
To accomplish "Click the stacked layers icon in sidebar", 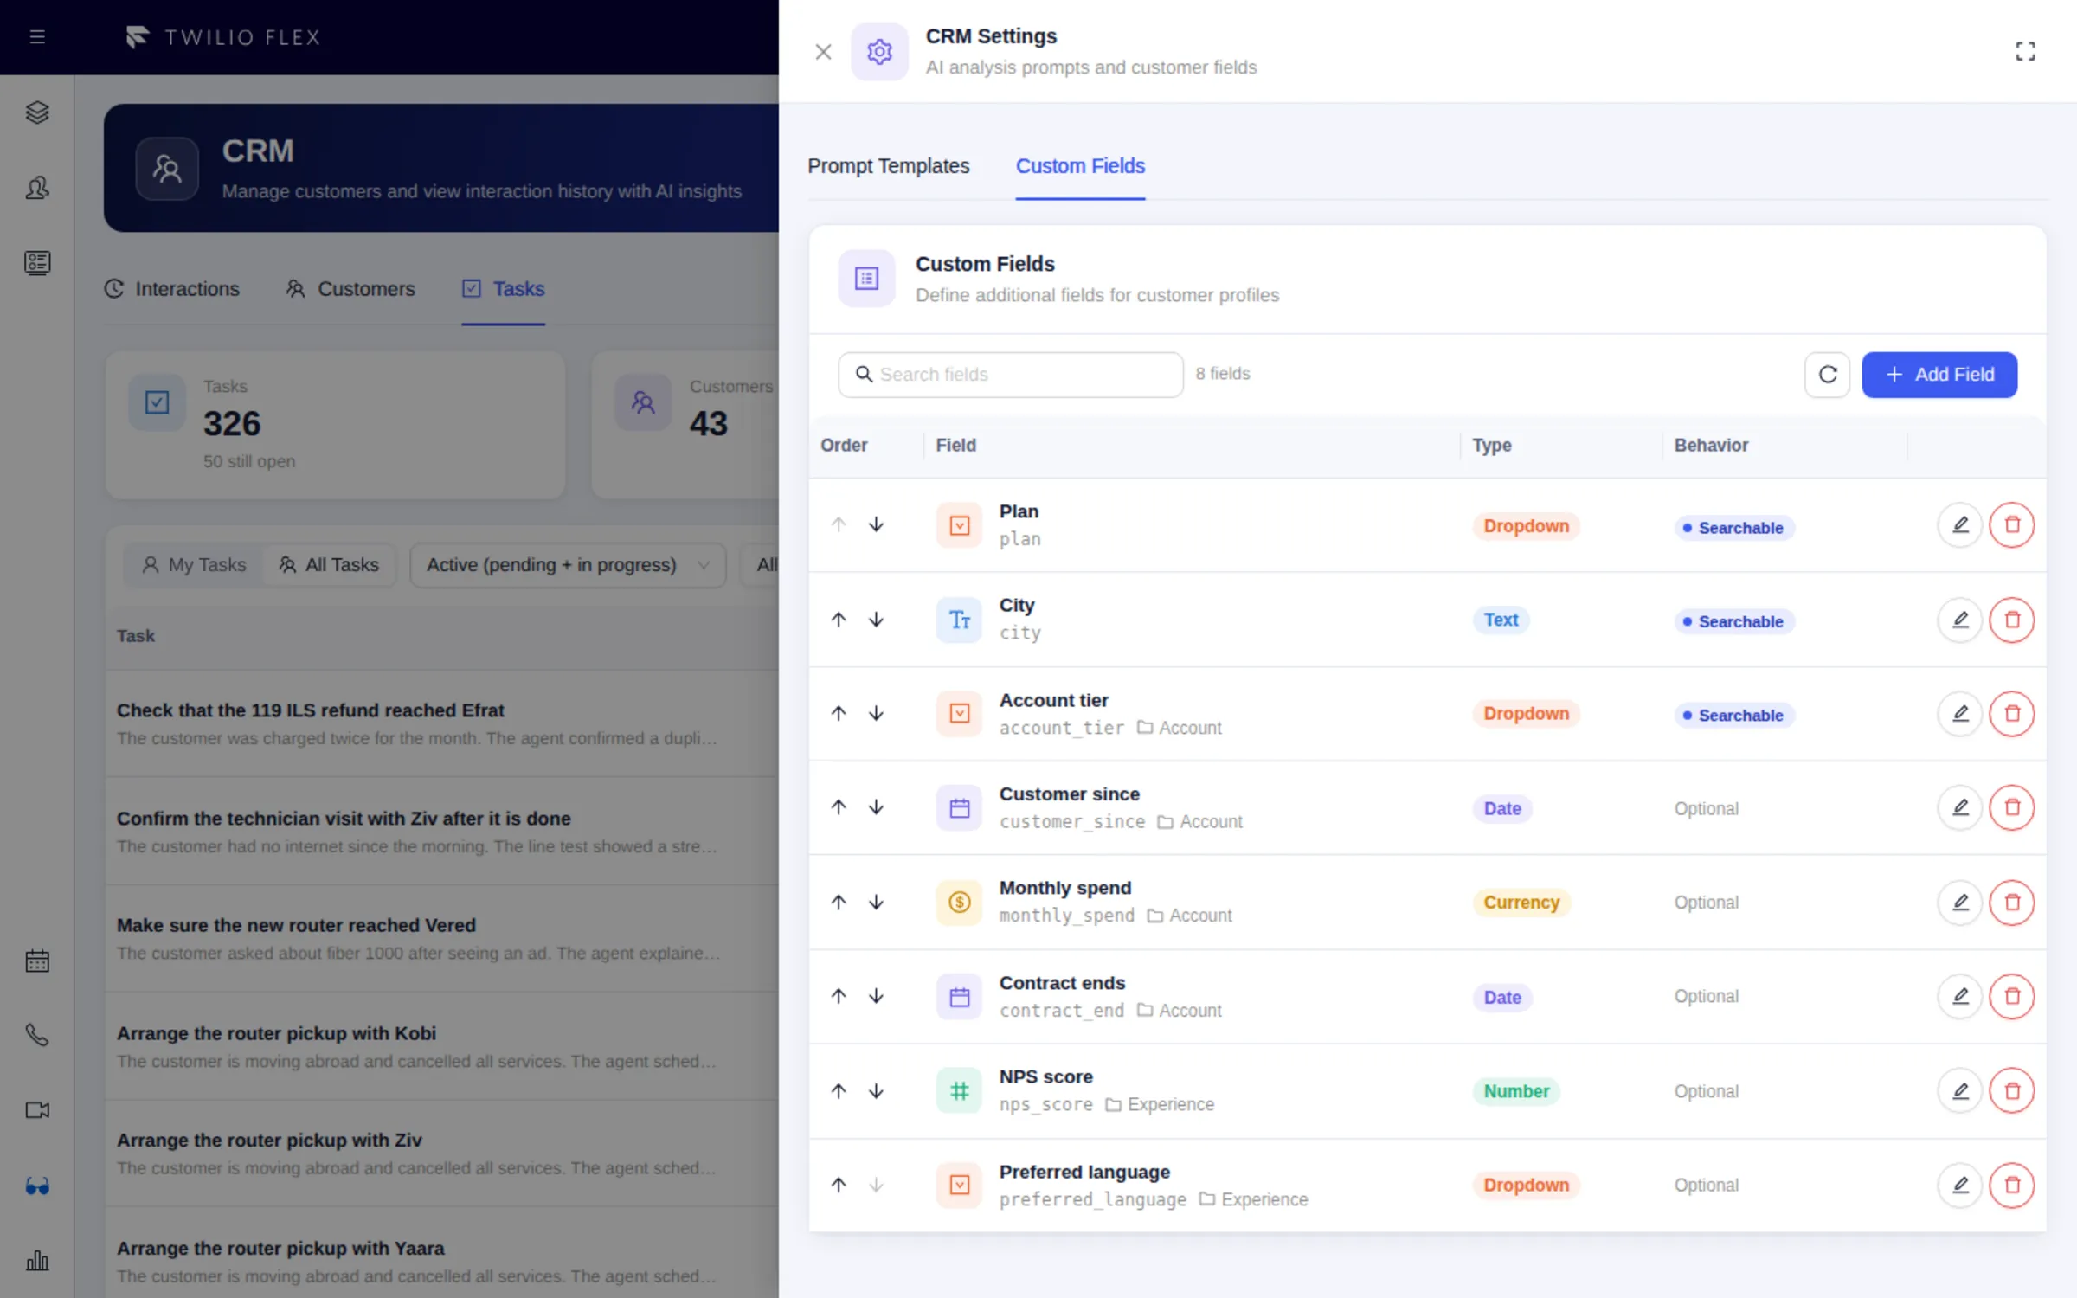I will 37,112.
